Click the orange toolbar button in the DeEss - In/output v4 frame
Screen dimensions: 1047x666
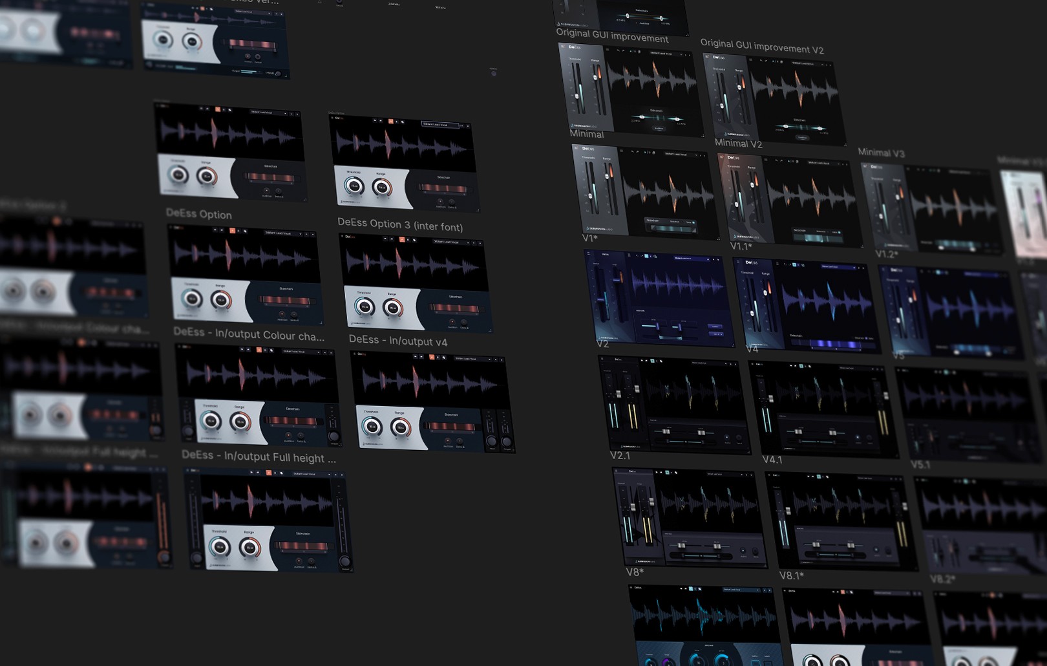pyautogui.click(x=432, y=357)
